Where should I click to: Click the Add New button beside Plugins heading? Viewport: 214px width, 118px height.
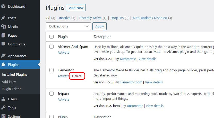(76, 8)
